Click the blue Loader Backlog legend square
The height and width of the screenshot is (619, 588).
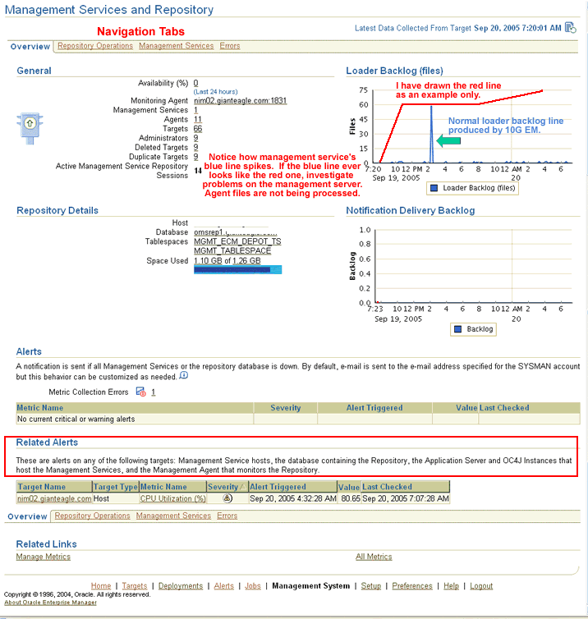[434, 188]
